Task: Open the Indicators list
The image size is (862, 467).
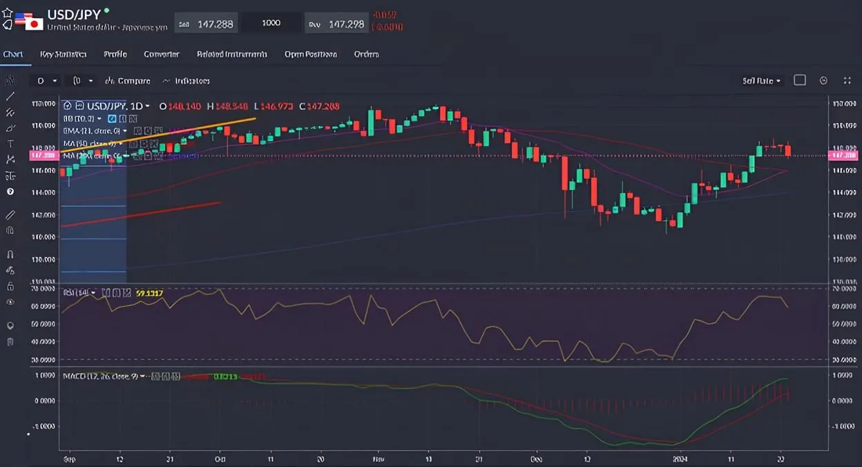Action: click(x=186, y=81)
